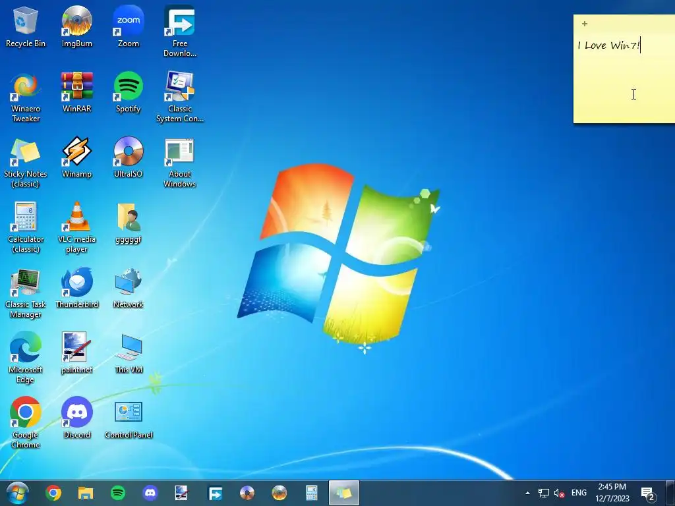
Task: Select Classic Task Manager desktop icon
Action: 26,293
